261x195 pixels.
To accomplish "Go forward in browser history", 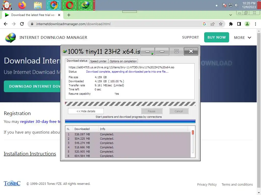I will (x=14, y=24).
